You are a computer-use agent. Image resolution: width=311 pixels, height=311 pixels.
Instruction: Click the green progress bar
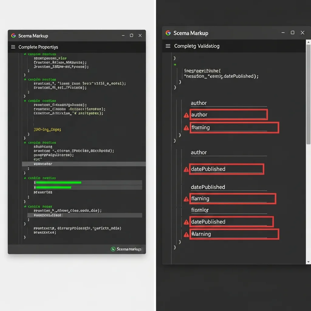[x=58, y=183]
